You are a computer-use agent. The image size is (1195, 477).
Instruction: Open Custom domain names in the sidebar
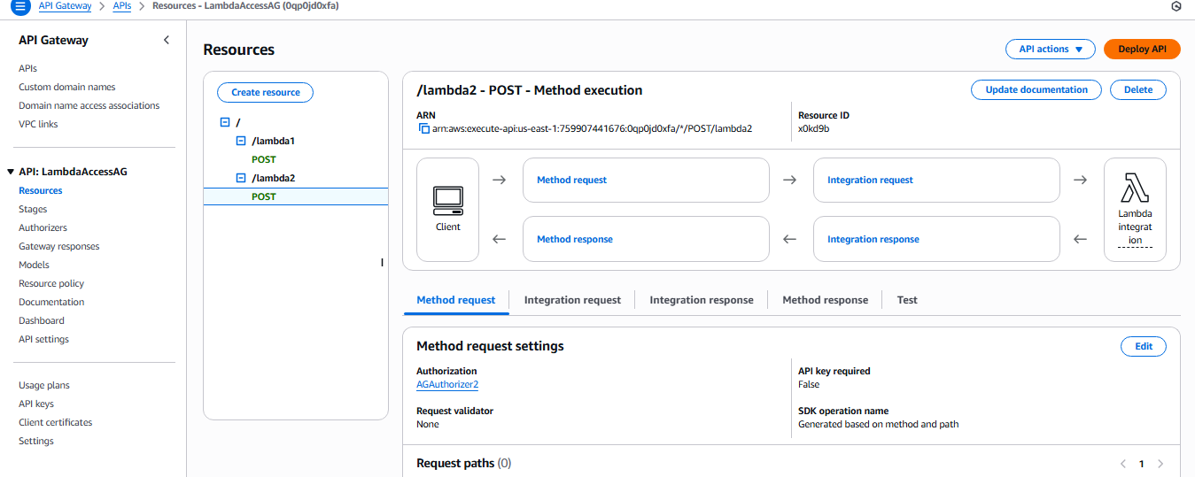[x=67, y=87]
